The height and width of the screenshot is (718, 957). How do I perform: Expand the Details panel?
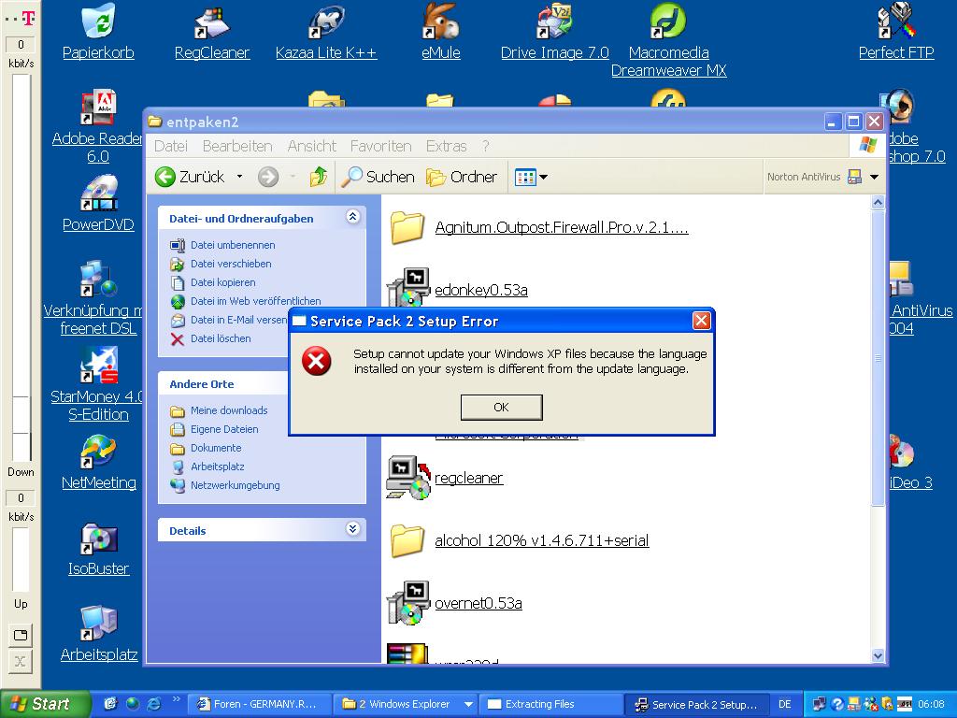point(352,529)
